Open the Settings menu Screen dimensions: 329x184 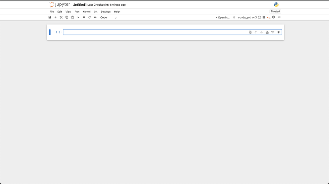click(106, 12)
